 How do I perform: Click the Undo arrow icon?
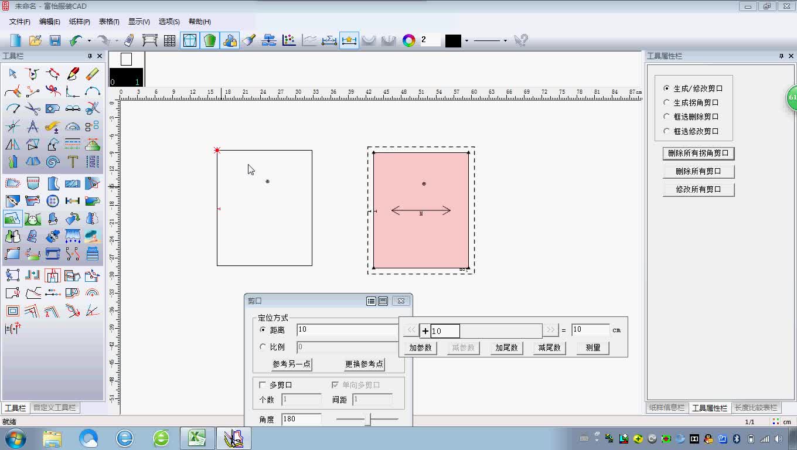(x=77, y=40)
